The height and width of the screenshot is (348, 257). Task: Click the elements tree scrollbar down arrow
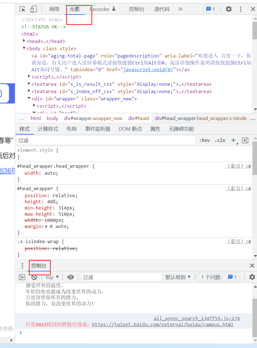tap(255, 109)
